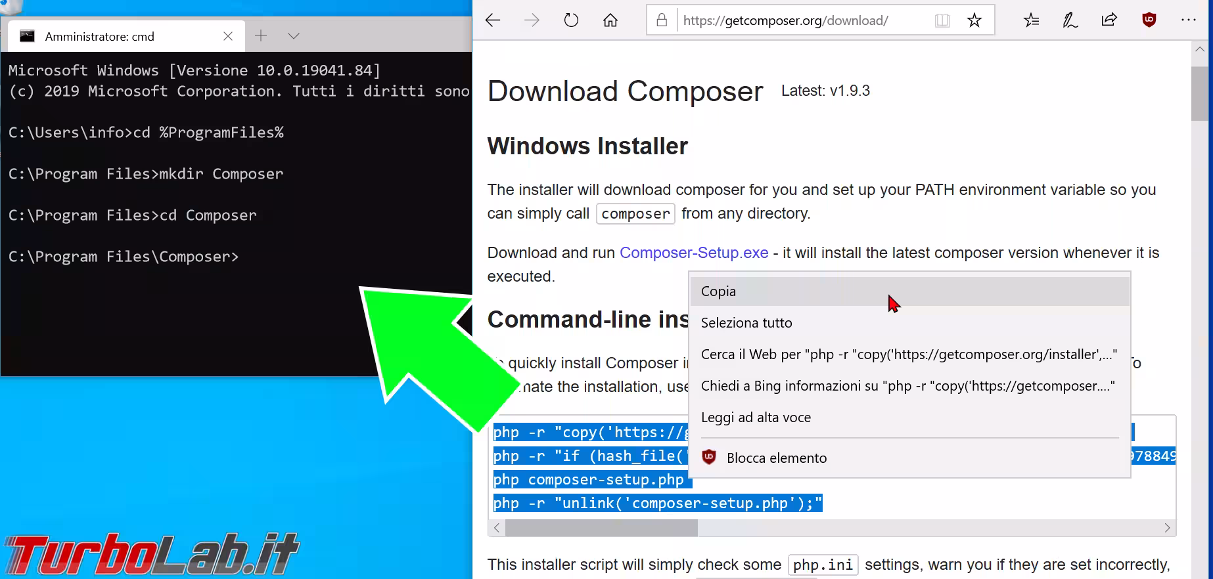
Task: Select Chiedi a Bing informazioni
Action: click(x=910, y=386)
